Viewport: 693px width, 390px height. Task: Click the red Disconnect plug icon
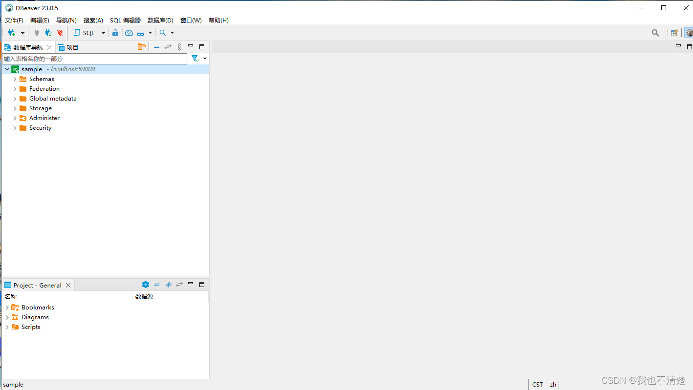60,33
